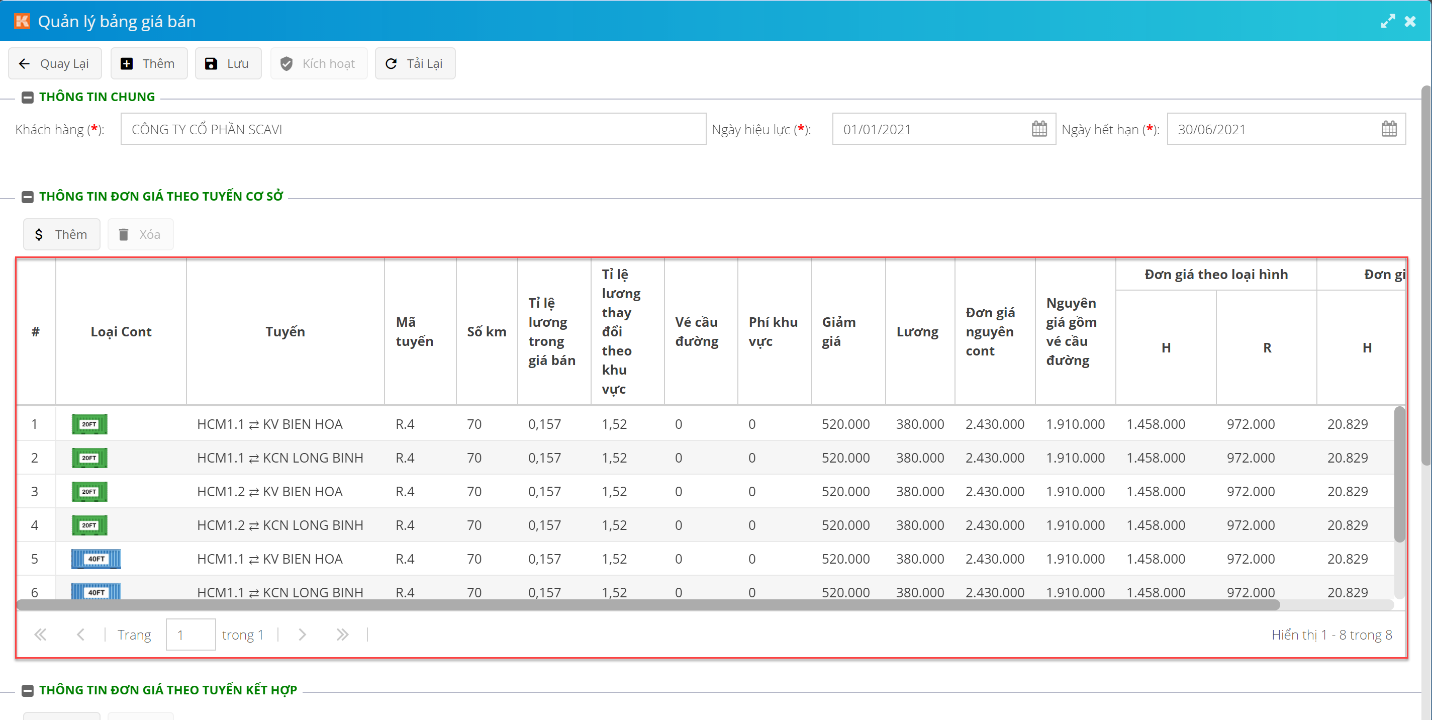1432x720 pixels.
Task: Go to the next page arrow
Action: tap(302, 635)
